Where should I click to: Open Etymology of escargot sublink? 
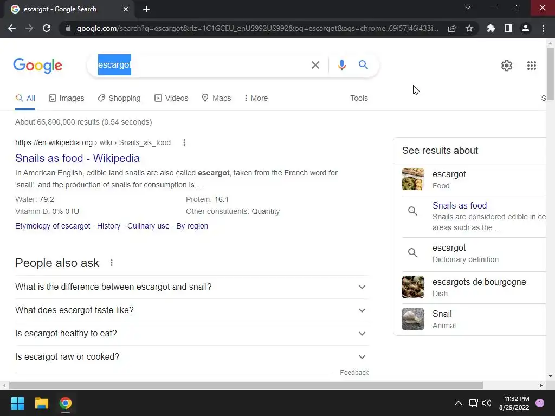pyautogui.click(x=53, y=226)
